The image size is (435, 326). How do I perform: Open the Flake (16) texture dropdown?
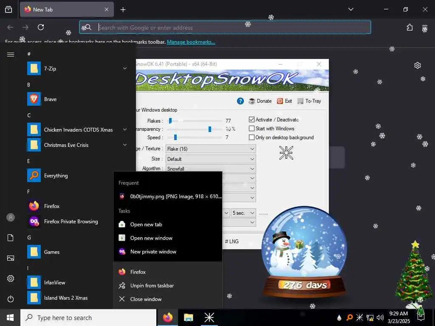click(211, 149)
